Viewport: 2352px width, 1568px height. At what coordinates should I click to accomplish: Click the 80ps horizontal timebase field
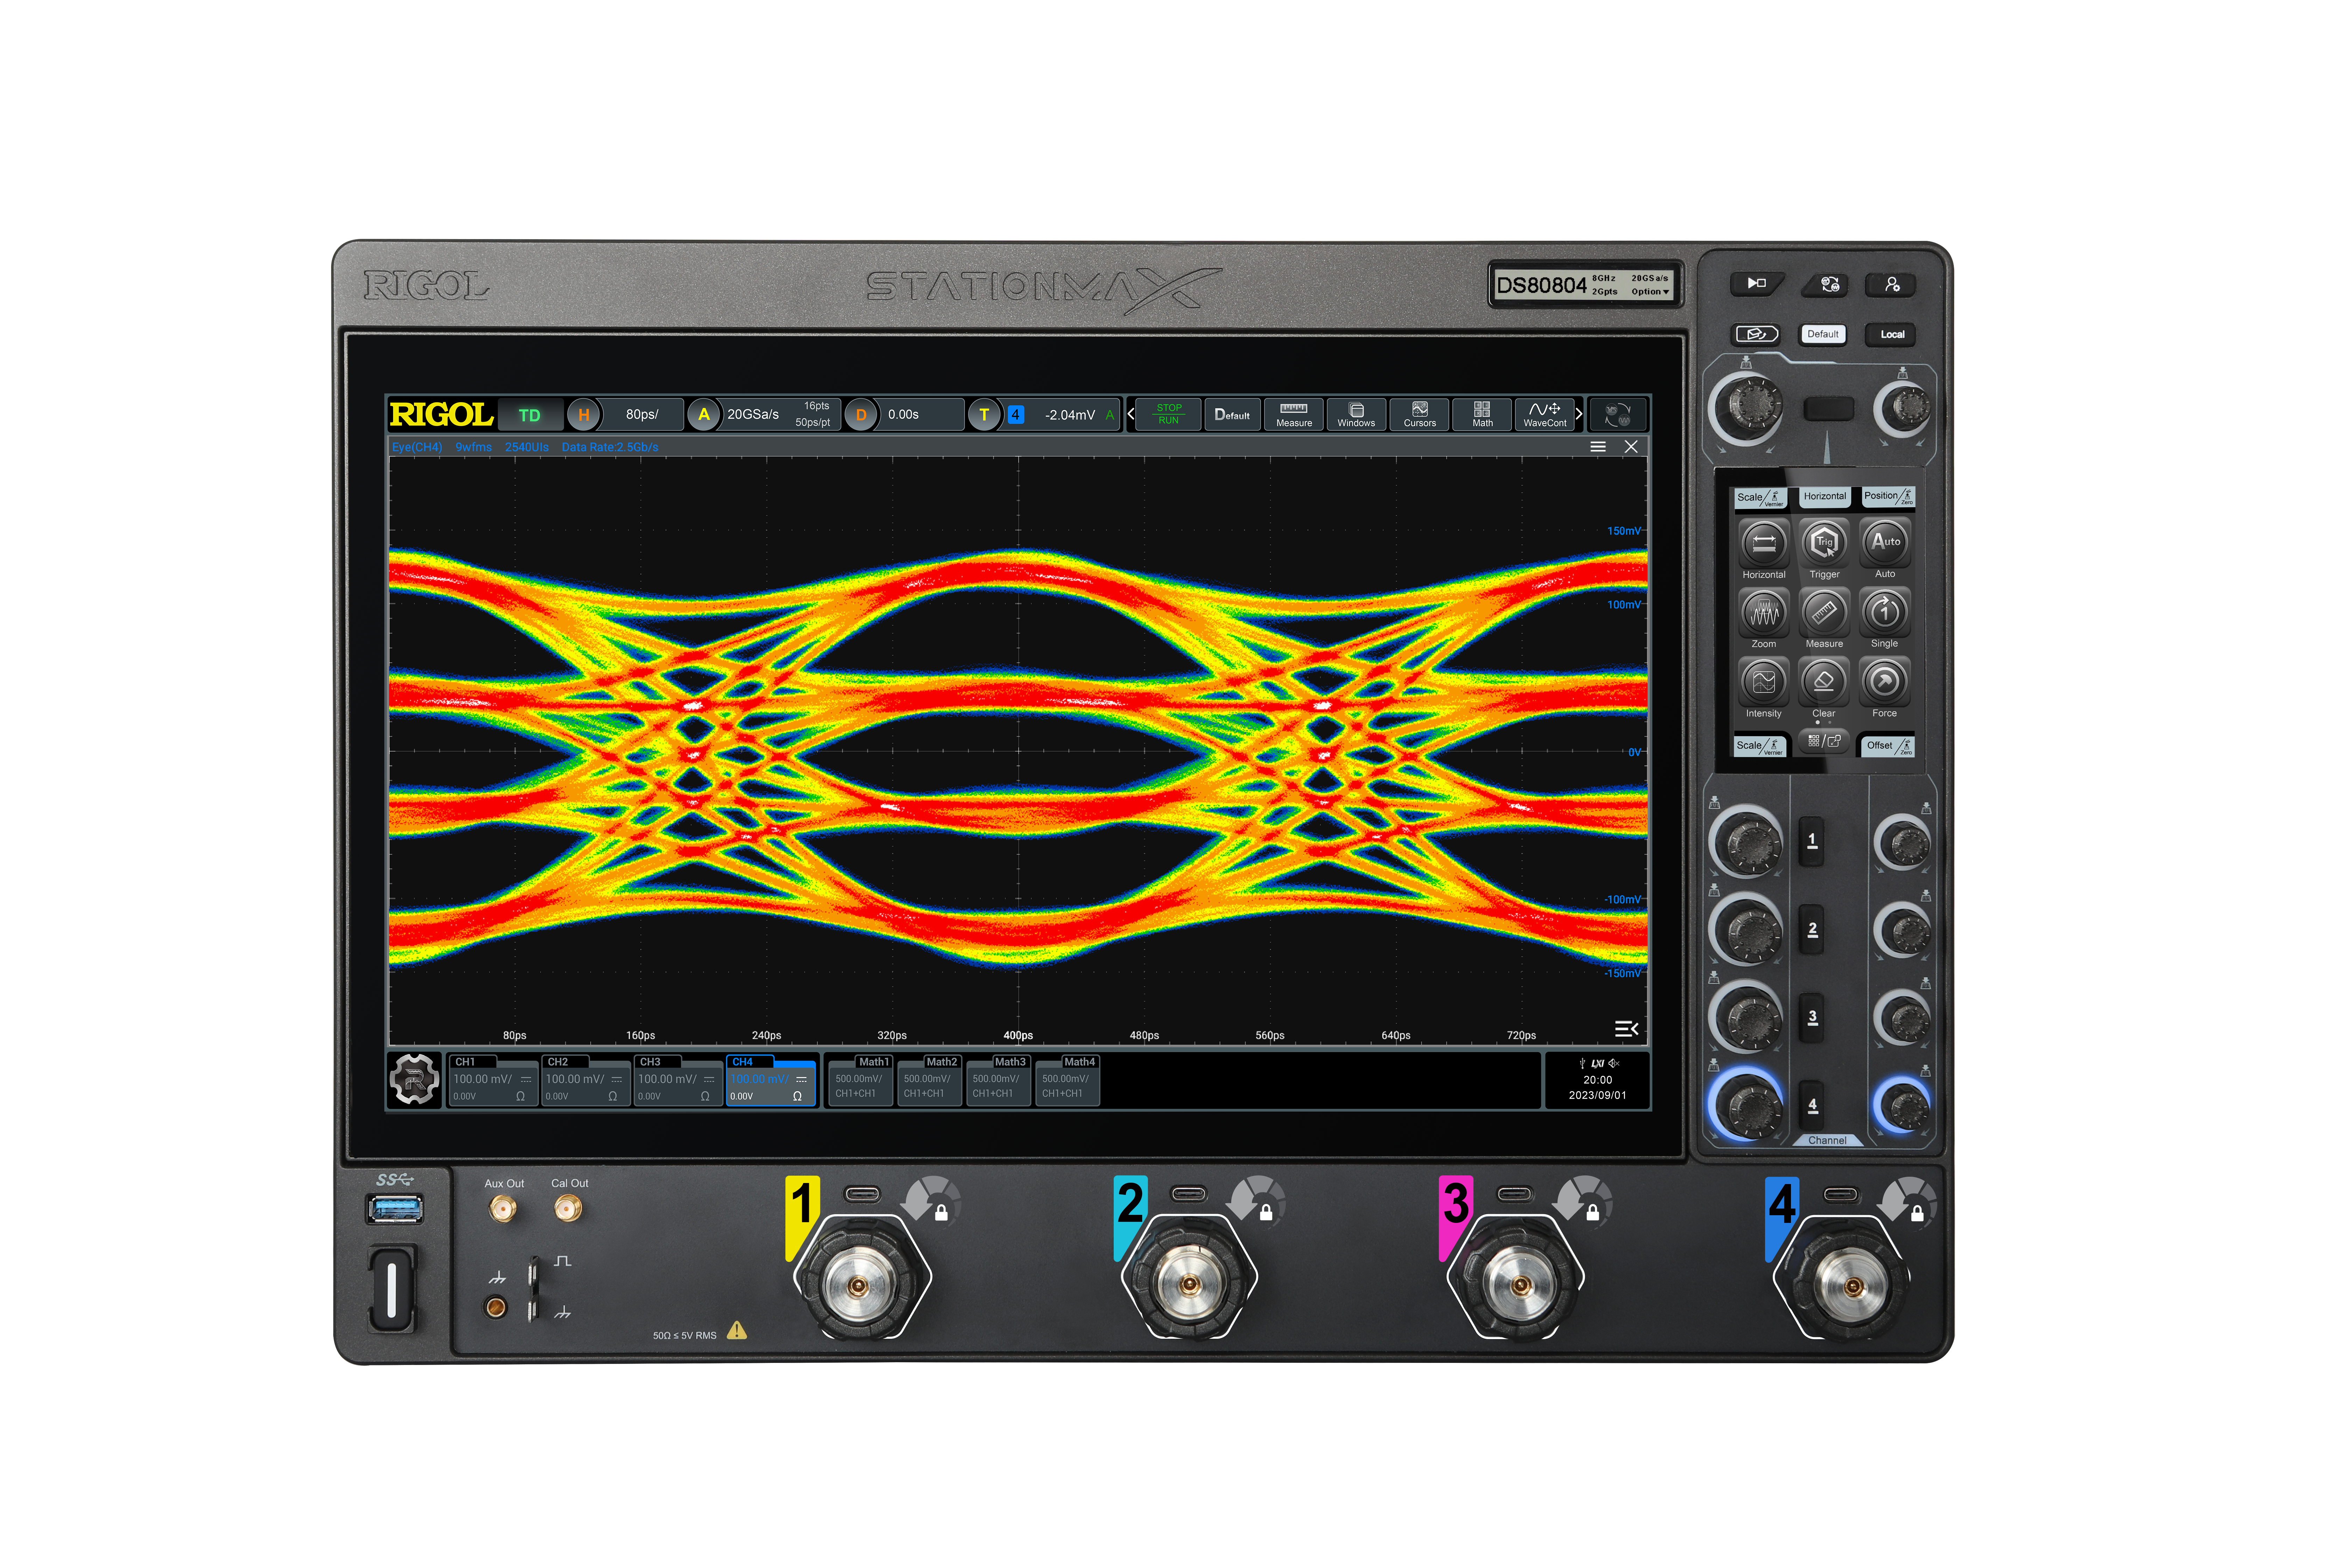642,414
